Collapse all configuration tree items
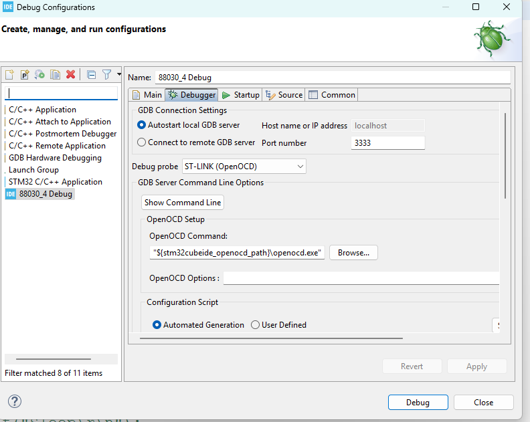Image resolution: width=530 pixels, height=422 pixels. (x=92, y=74)
